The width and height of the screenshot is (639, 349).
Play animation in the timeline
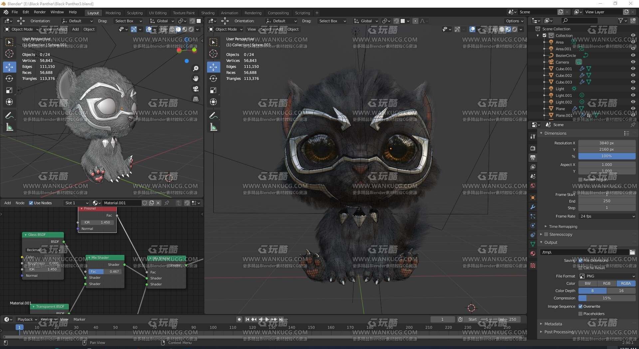(x=267, y=319)
